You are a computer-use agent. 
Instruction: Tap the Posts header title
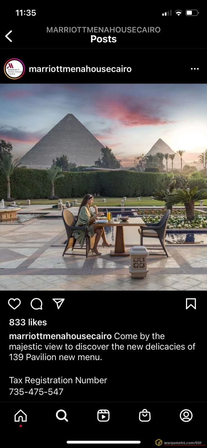pyautogui.click(x=103, y=39)
